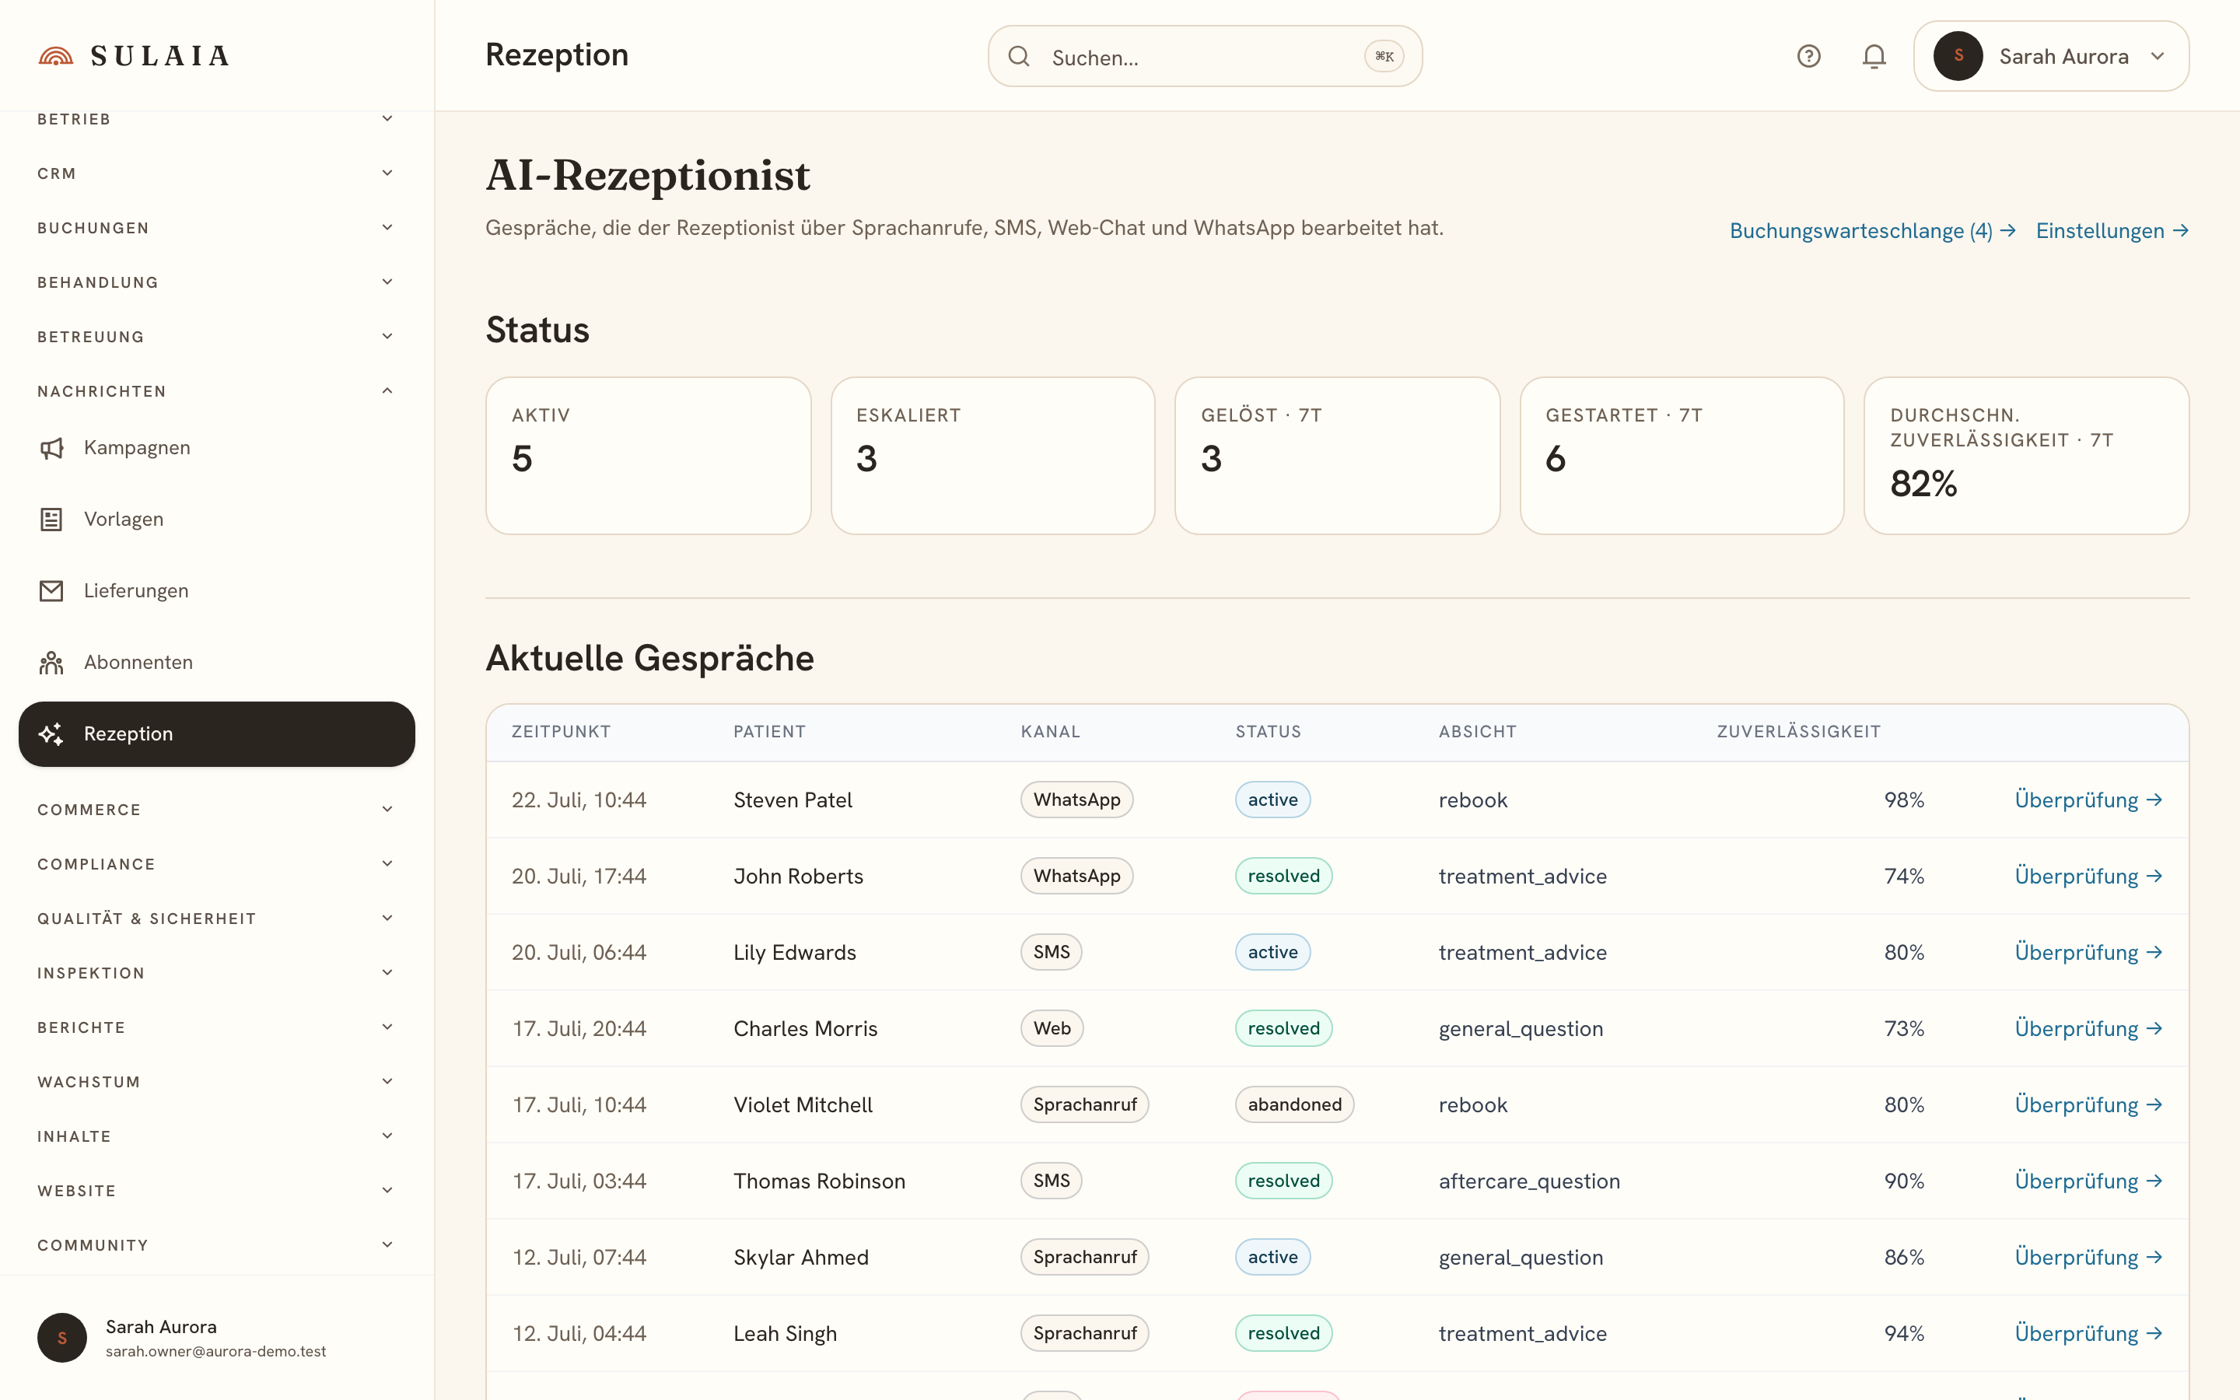Click the Abonnenten people icon
2240x1400 pixels.
52,662
